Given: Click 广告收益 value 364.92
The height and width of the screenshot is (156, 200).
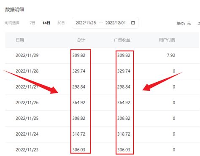Looking at the screenshot, I should [x=124, y=102].
